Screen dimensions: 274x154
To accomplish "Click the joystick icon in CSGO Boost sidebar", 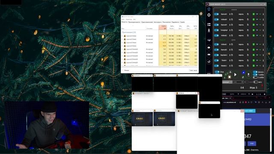I will (x=209, y=30).
